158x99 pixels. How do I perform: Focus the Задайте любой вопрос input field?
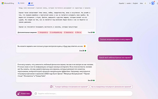point(83,93)
